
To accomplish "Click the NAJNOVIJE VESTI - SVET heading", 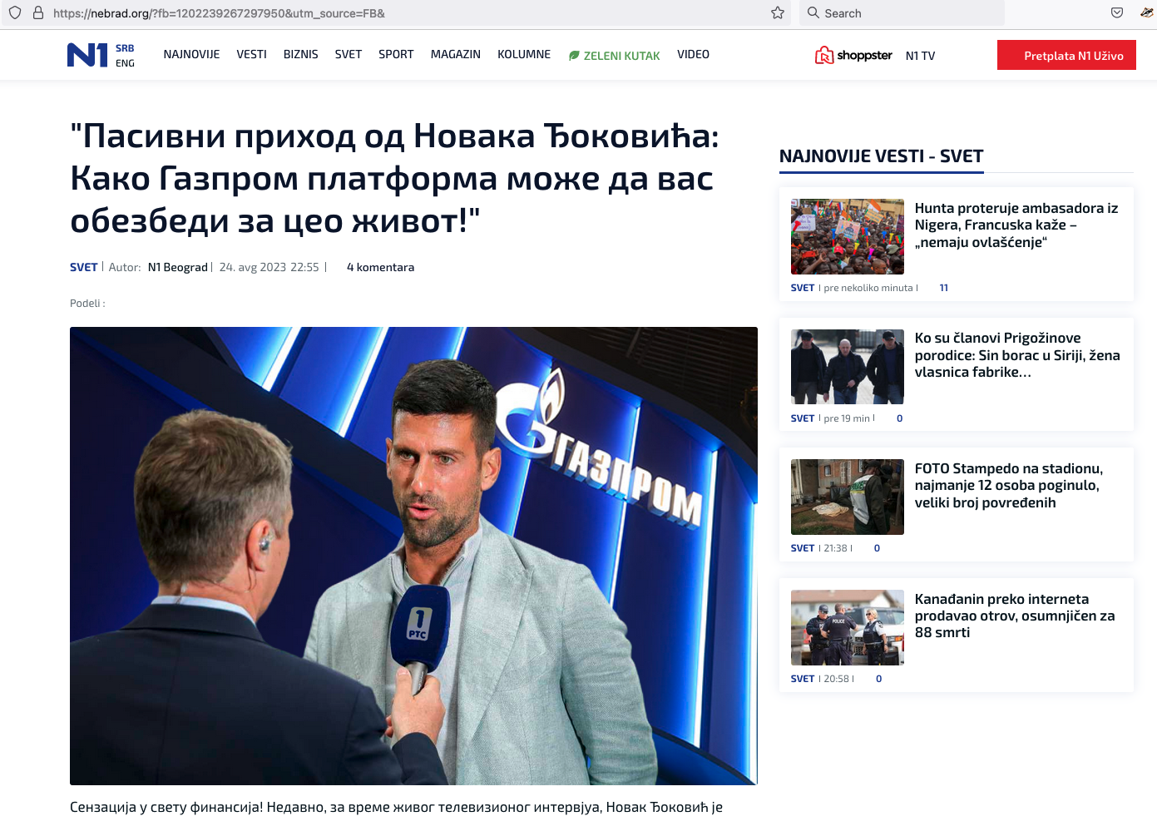I will [881, 156].
